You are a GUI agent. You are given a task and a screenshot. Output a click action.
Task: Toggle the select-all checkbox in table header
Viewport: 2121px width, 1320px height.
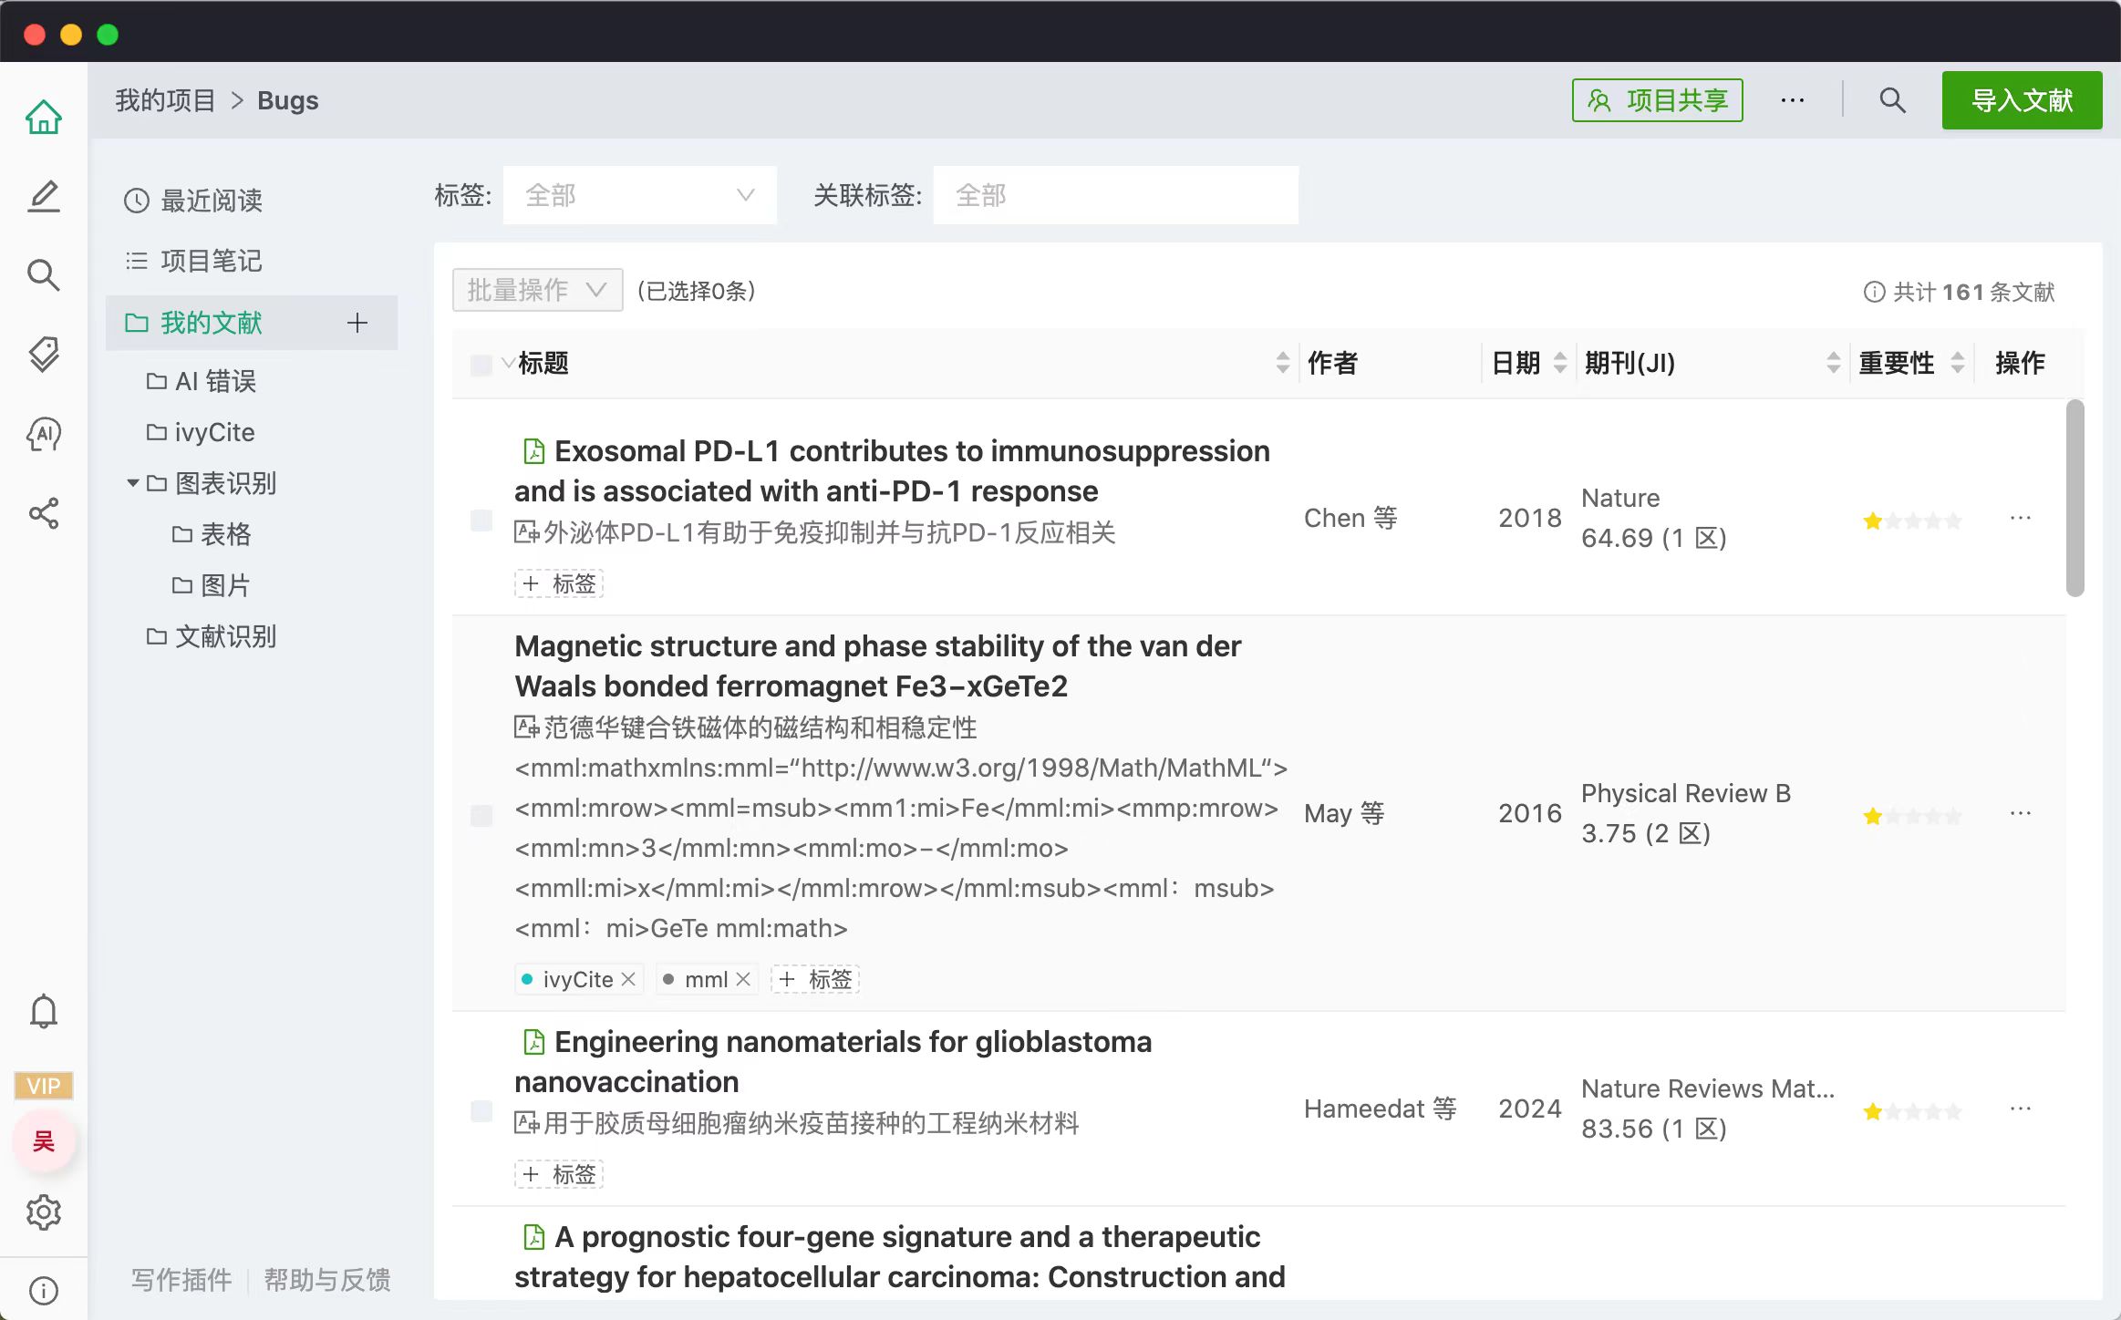pos(481,365)
